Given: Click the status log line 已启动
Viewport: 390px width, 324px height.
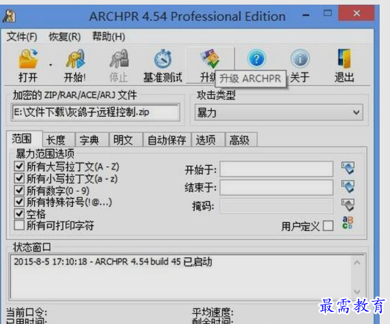Looking at the screenshot, I should [113, 262].
